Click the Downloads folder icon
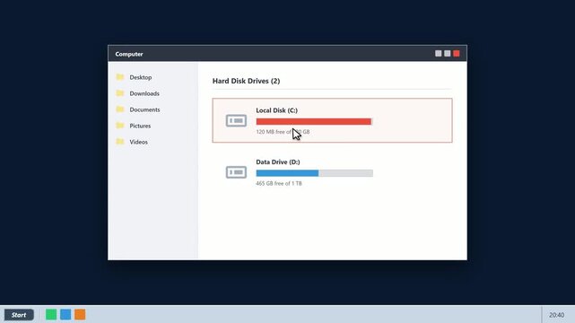The width and height of the screenshot is (575, 323). coord(120,93)
